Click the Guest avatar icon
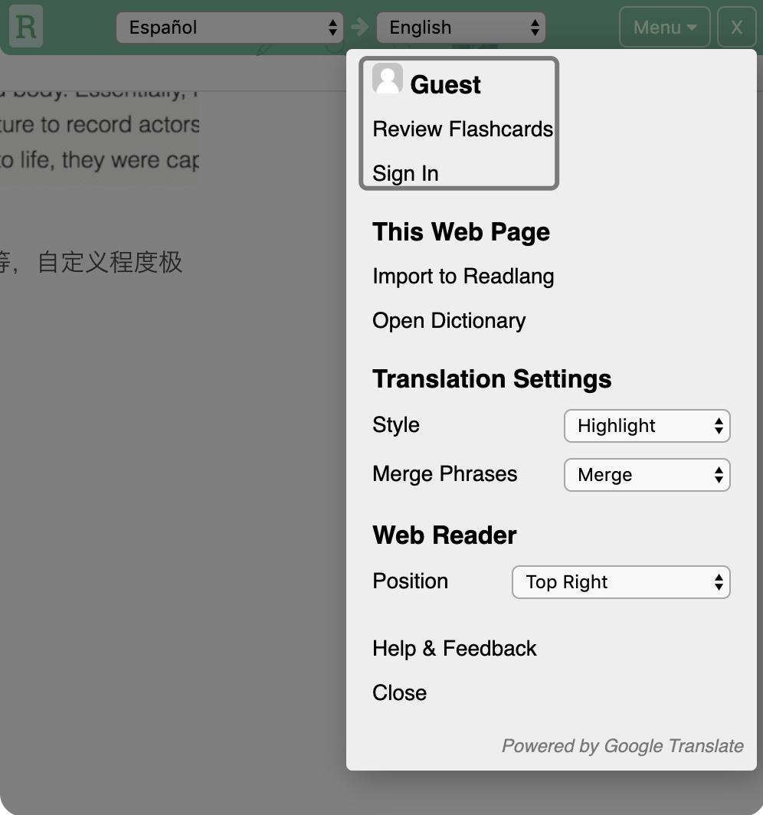This screenshot has height=815, width=763. pyautogui.click(x=388, y=77)
